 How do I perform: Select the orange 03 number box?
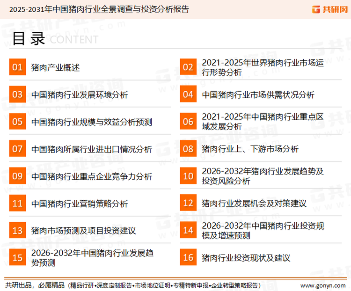(17, 94)
